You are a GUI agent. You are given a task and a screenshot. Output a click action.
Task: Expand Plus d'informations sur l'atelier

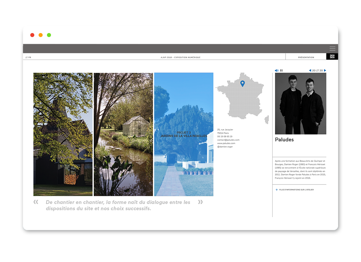(x=295, y=190)
